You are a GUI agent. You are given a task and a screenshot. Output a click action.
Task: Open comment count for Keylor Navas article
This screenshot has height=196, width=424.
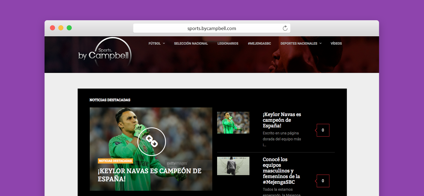[x=323, y=130]
